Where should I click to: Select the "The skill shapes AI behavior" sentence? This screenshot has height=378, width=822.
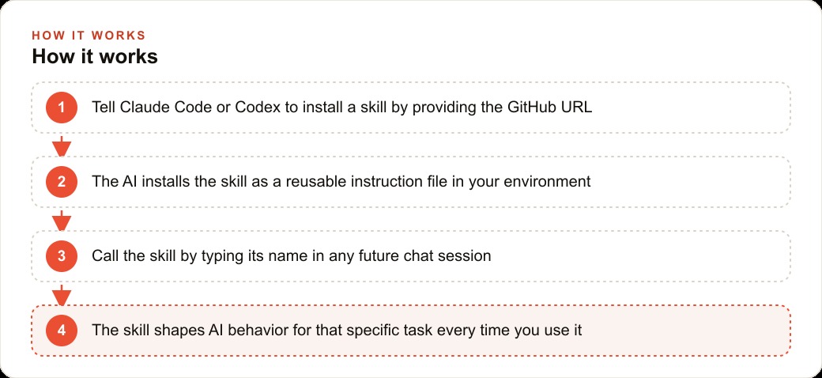tap(337, 331)
